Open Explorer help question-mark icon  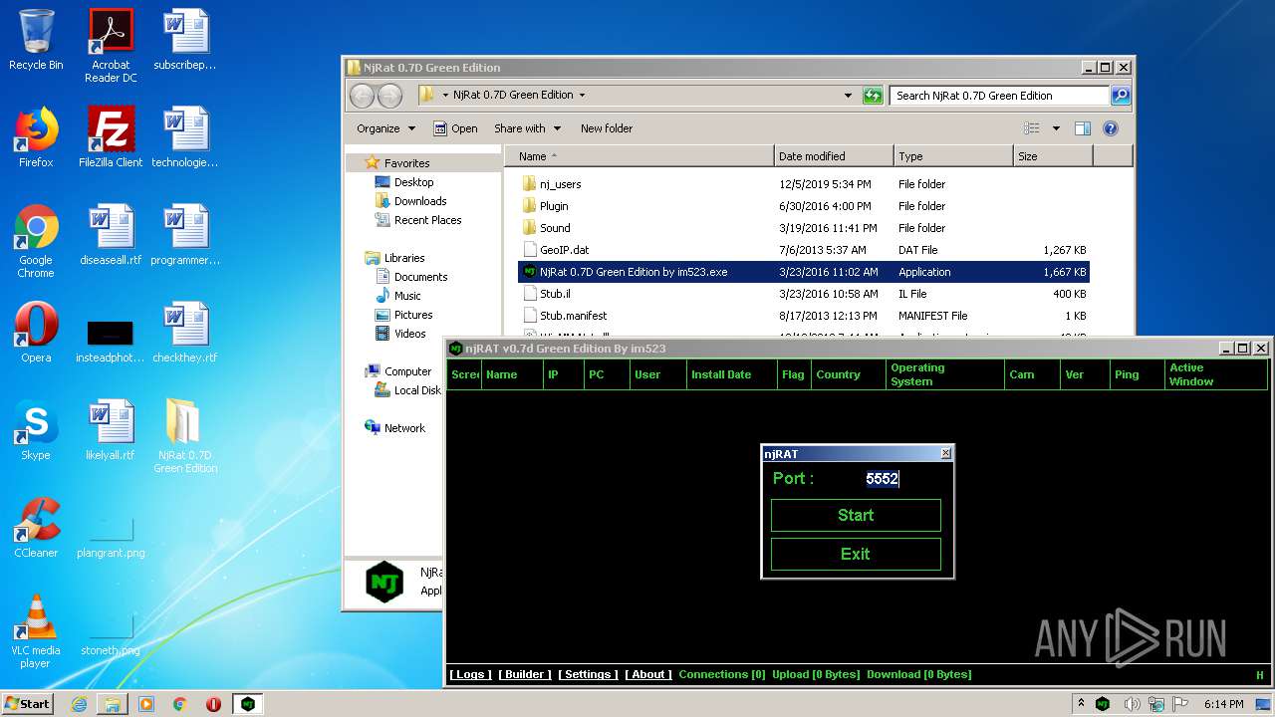pyautogui.click(x=1111, y=128)
